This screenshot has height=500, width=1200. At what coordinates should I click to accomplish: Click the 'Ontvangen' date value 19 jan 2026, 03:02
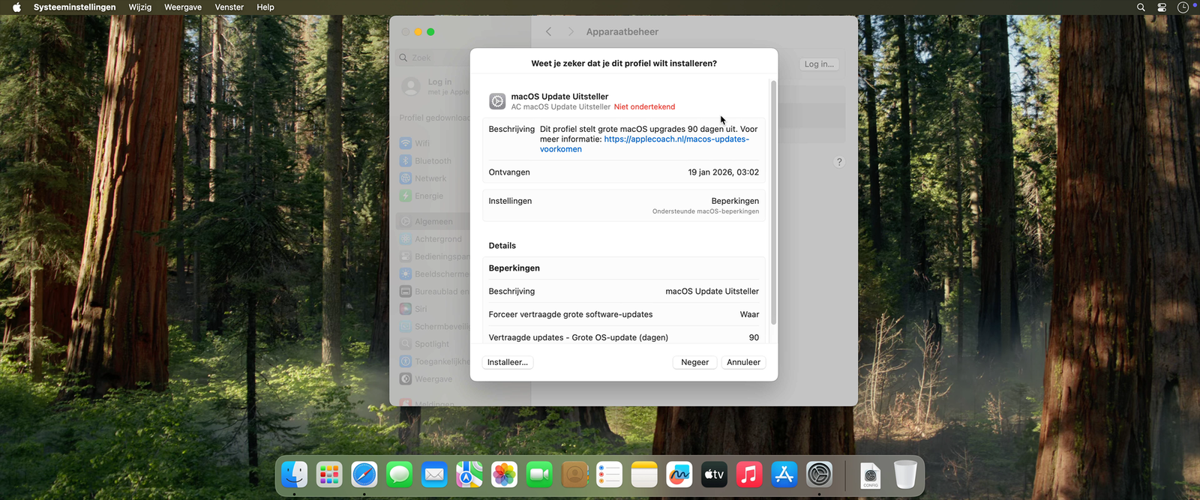tap(723, 172)
